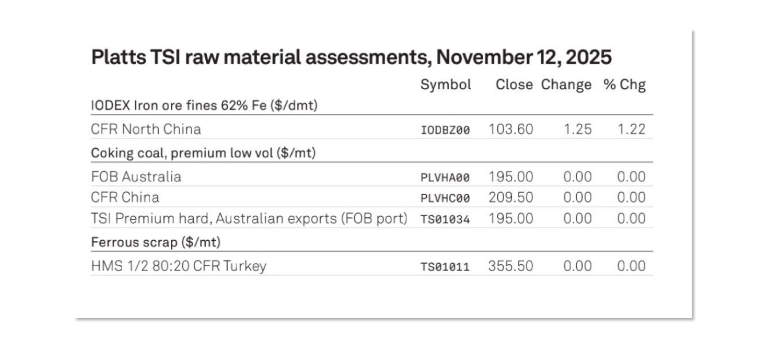Select the % Chg column header

[x=624, y=85]
